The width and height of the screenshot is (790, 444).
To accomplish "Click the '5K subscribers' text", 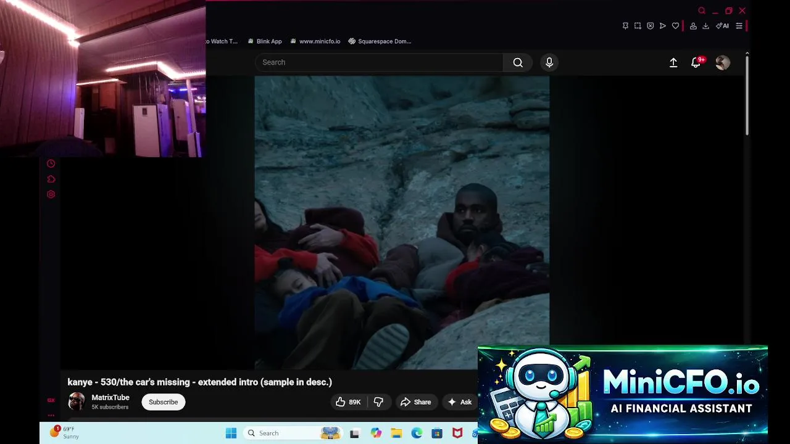I will tap(110, 408).
